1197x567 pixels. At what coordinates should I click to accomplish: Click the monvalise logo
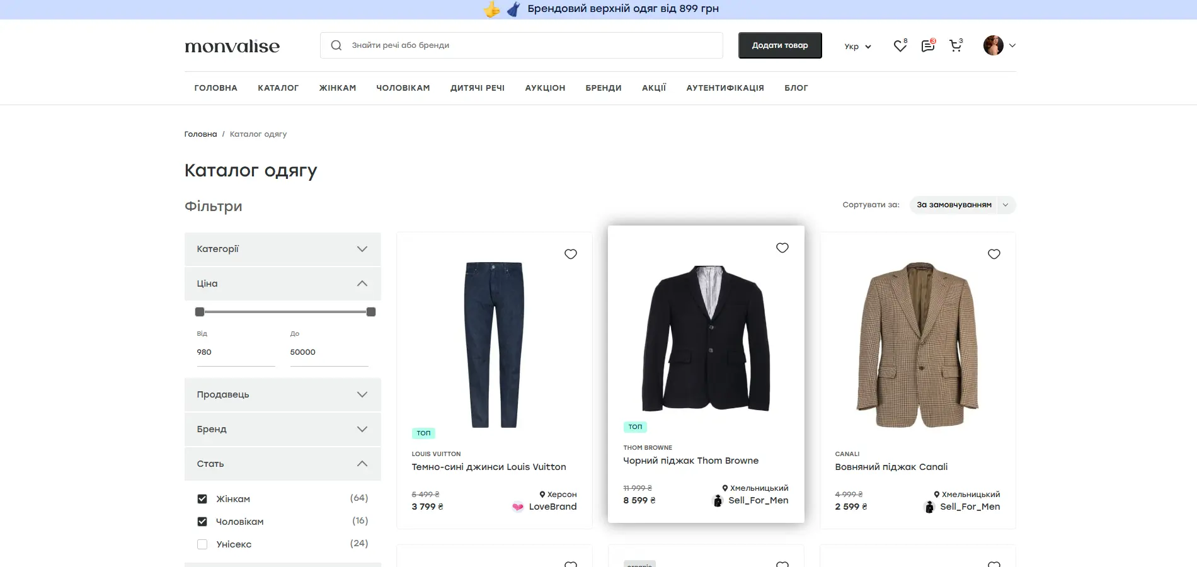(232, 46)
